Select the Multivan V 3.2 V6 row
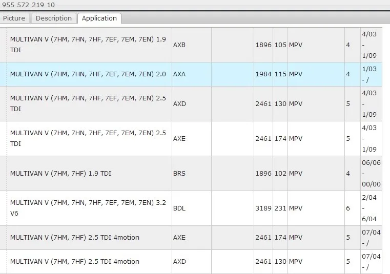Image resolution: width=390 pixels, height=274 pixels. (191, 208)
